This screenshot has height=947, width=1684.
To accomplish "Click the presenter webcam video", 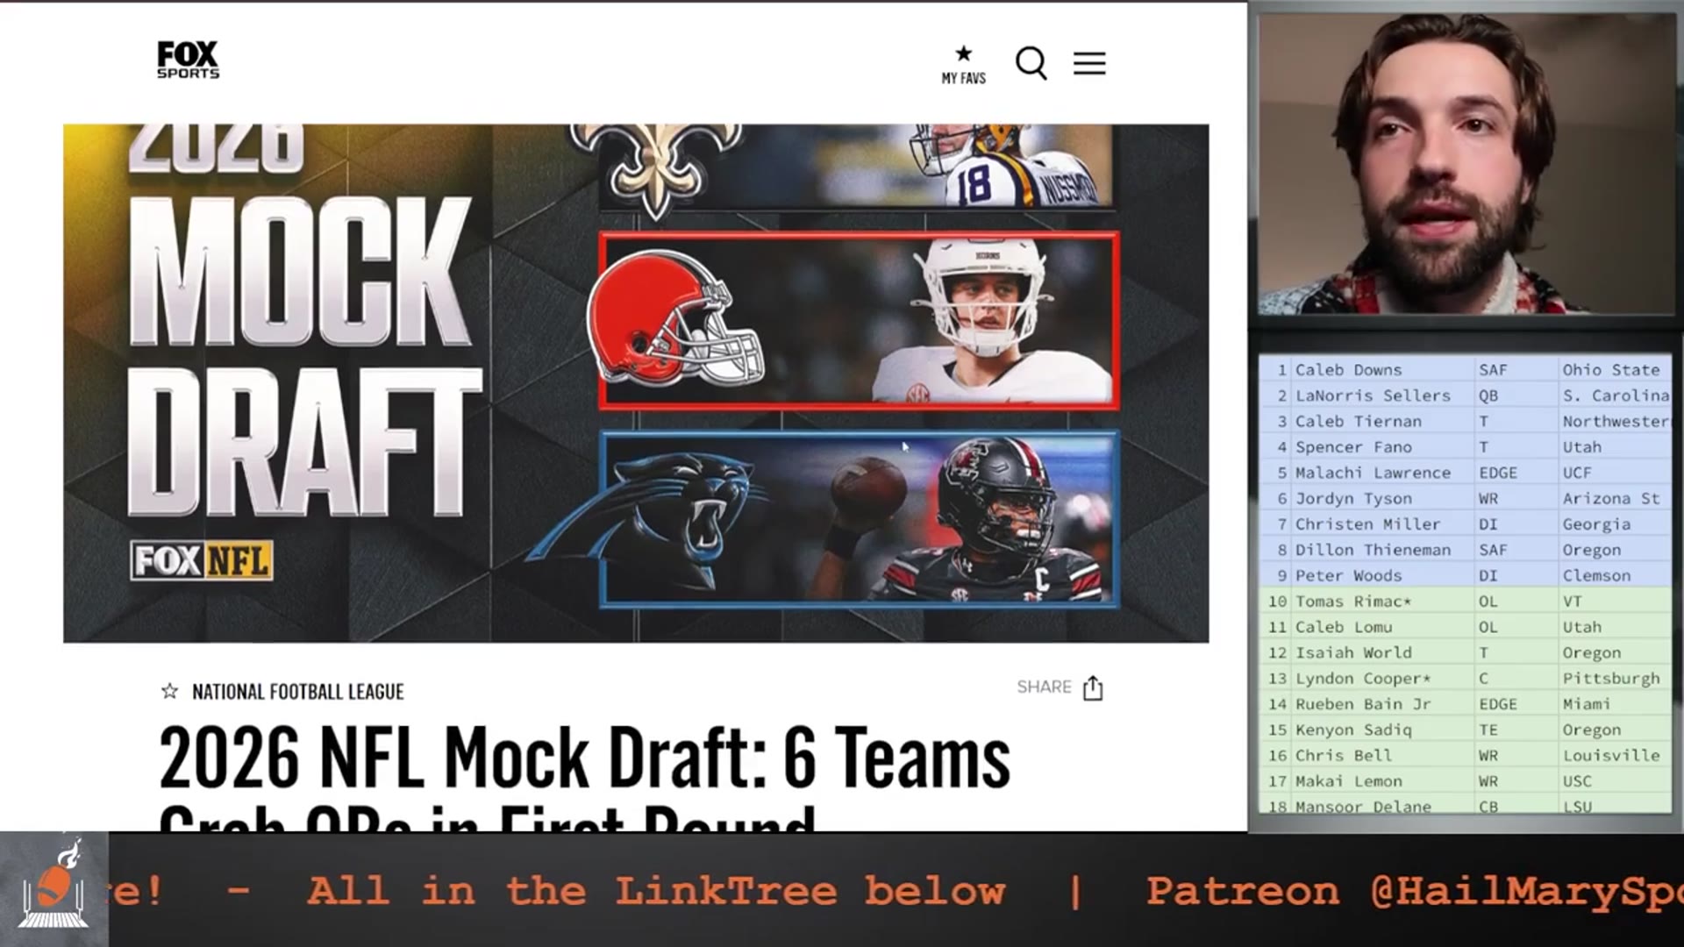I will point(1466,164).
